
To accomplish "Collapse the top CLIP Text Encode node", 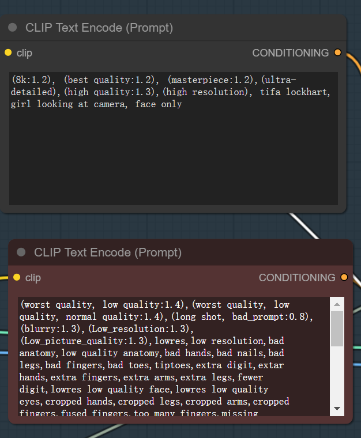I will click(x=13, y=28).
